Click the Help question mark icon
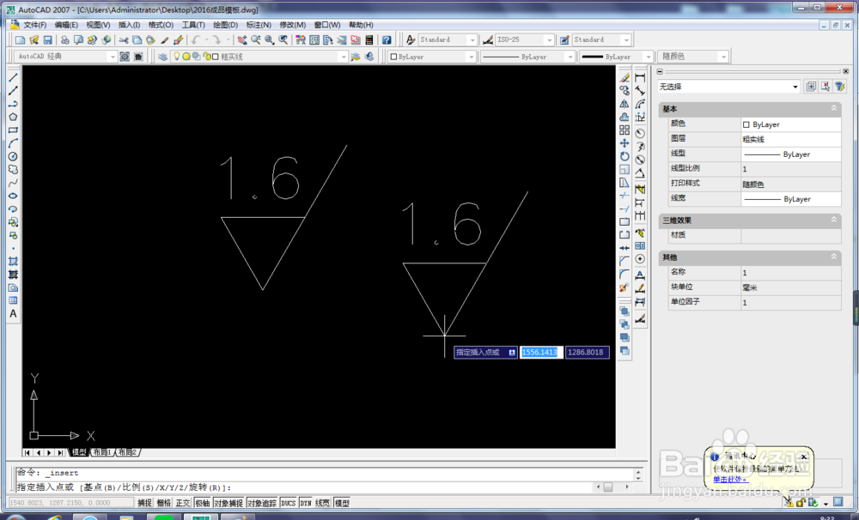The image size is (859, 520). tap(387, 40)
